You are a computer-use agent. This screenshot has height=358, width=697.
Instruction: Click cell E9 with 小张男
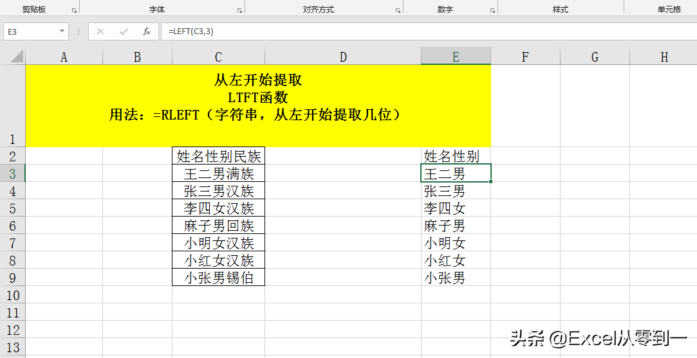click(x=456, y=278)
